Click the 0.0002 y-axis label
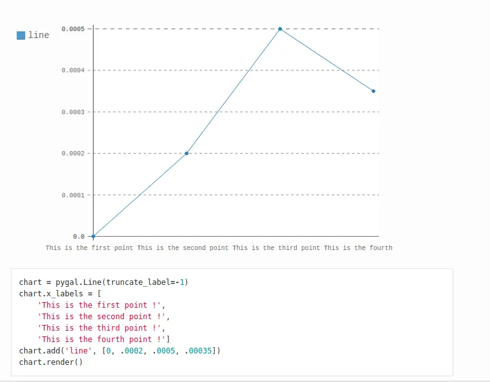 [73, 153]
